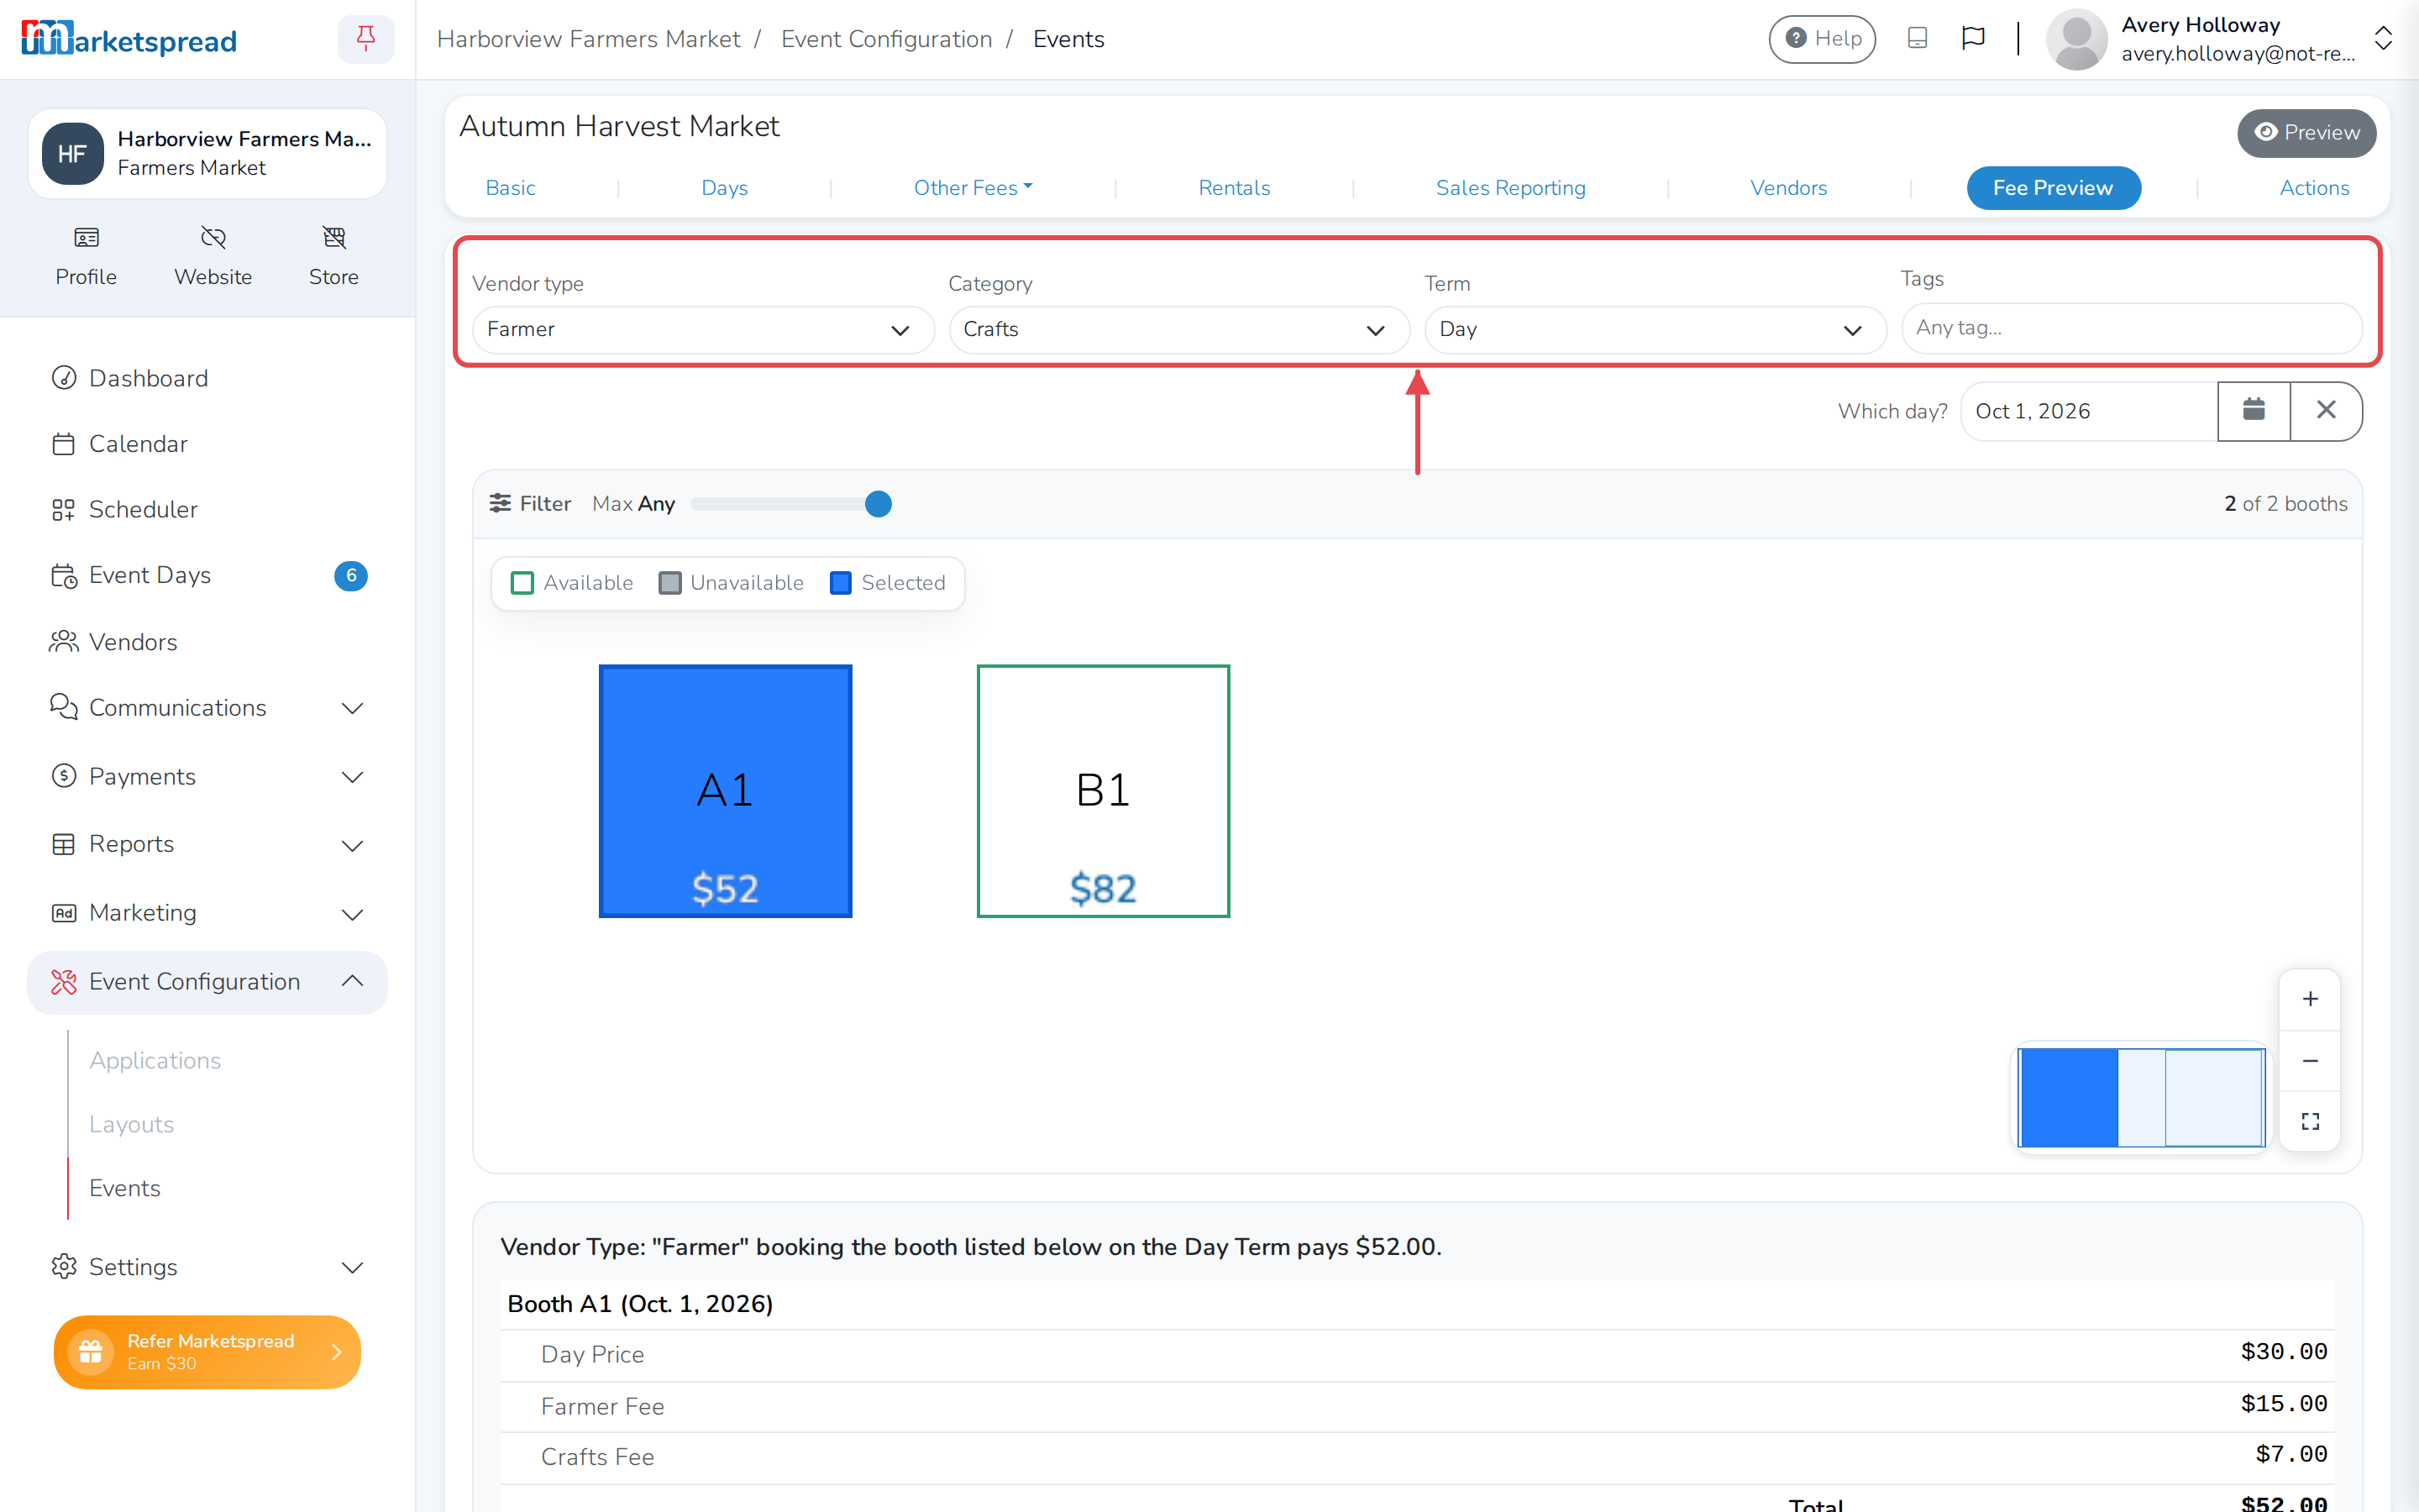Image resolution: width=2419 pixels, height=1512 pixels.
Task: Open the Category dropdown showing Crafts
Action: pos(1178,330)
